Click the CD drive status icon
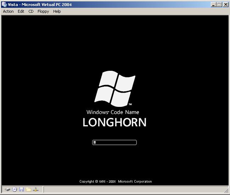This screenshot has width=230, height=195. pos(15,189)
